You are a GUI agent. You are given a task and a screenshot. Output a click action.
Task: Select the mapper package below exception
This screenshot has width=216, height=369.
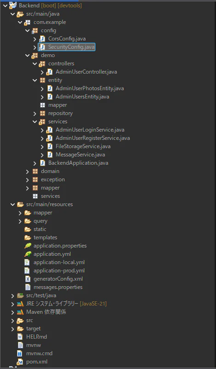[50, 188]
